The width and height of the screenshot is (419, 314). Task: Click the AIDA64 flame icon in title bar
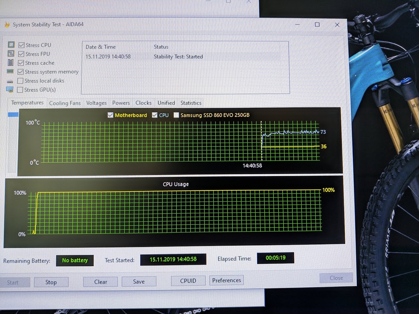coord(7,25)
